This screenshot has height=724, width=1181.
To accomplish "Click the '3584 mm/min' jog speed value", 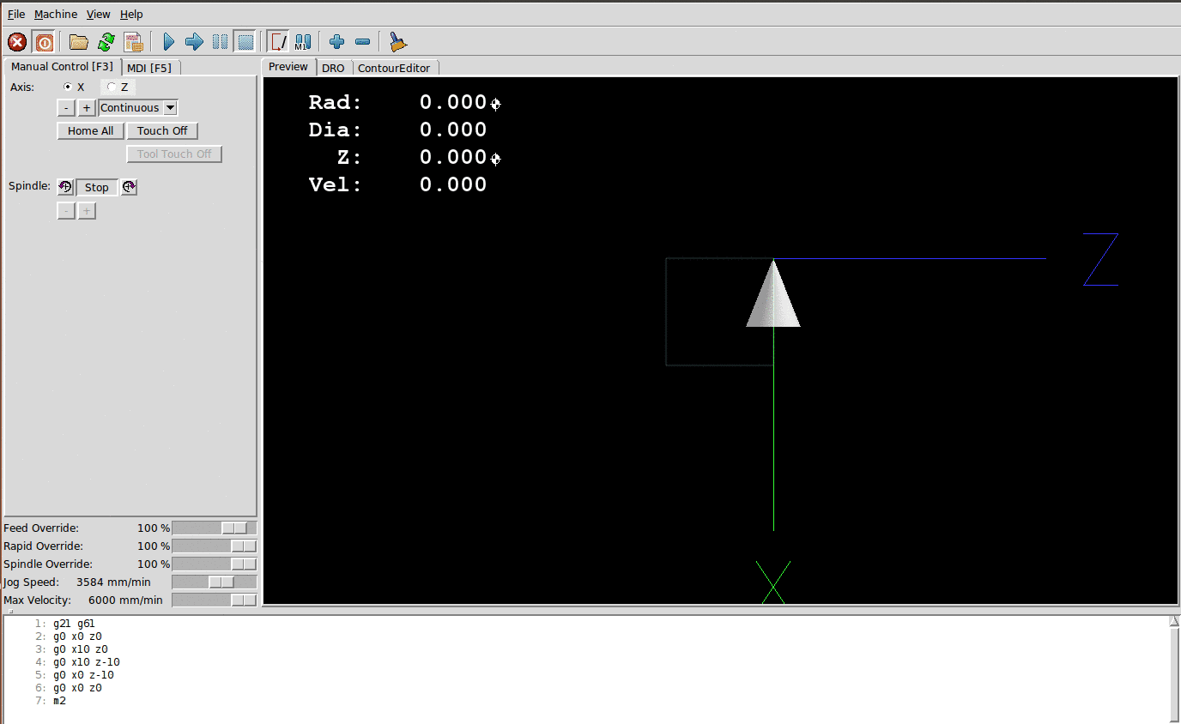I will pos(113,582).
